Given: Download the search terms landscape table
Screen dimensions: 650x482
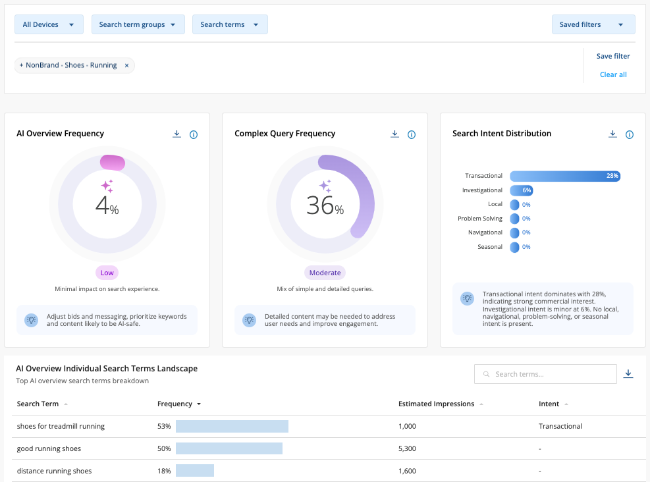Looking at the screenshot, I should [628, 374].
